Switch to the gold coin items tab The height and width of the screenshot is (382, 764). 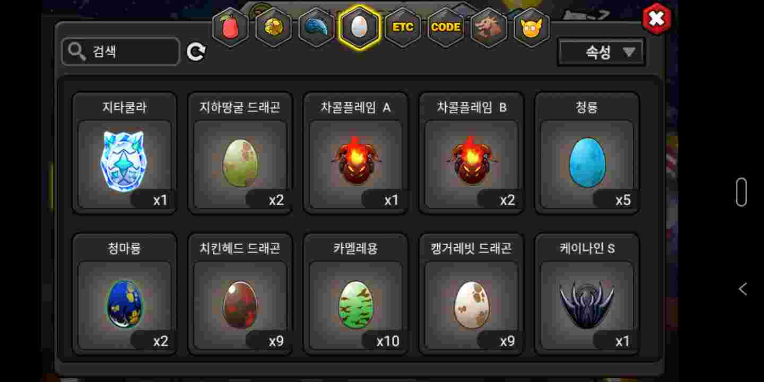274,28
